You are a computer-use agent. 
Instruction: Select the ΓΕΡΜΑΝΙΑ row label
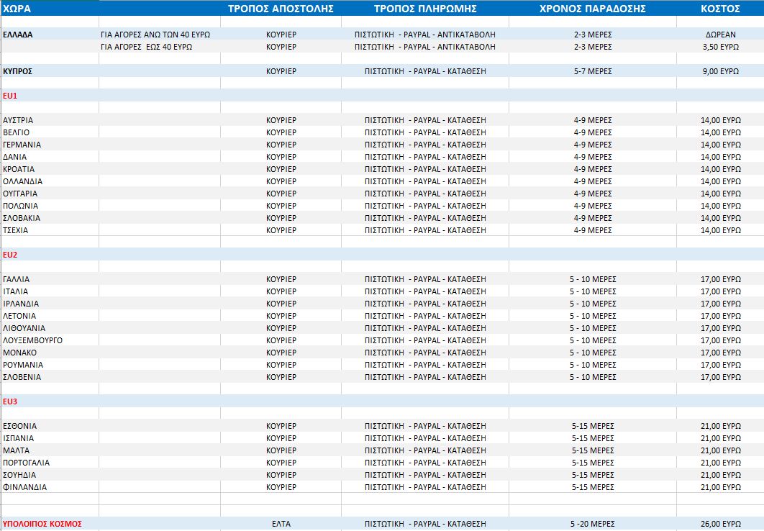[22, 145]
